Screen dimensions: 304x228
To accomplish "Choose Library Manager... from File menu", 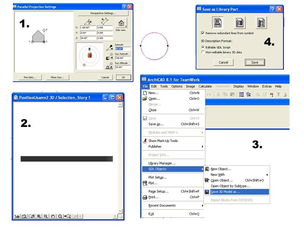I will coord(173,163).
